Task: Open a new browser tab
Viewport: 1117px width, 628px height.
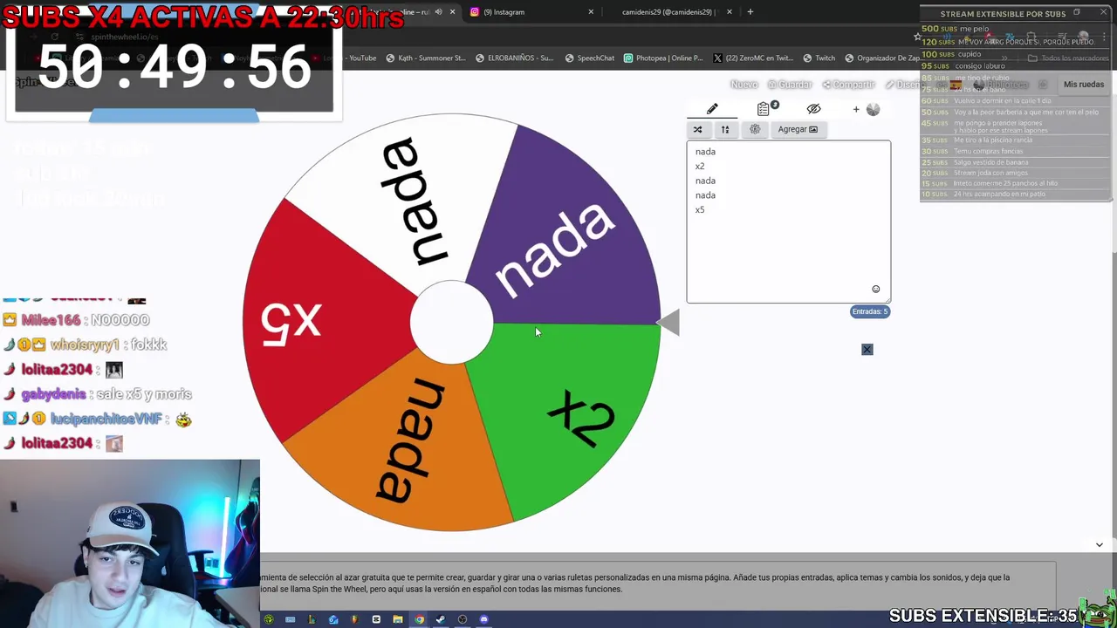Action: click(x=750, y=12)
